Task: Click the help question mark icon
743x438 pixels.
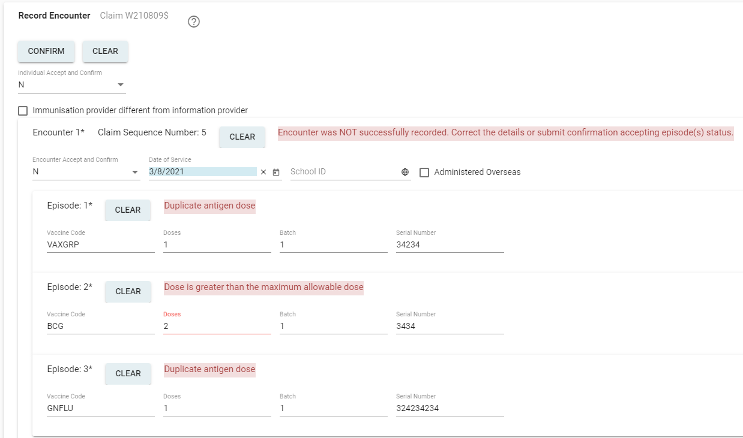Action: click(194, 22)
